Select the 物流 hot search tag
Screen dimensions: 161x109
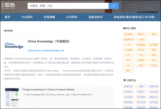pos(142,39)
